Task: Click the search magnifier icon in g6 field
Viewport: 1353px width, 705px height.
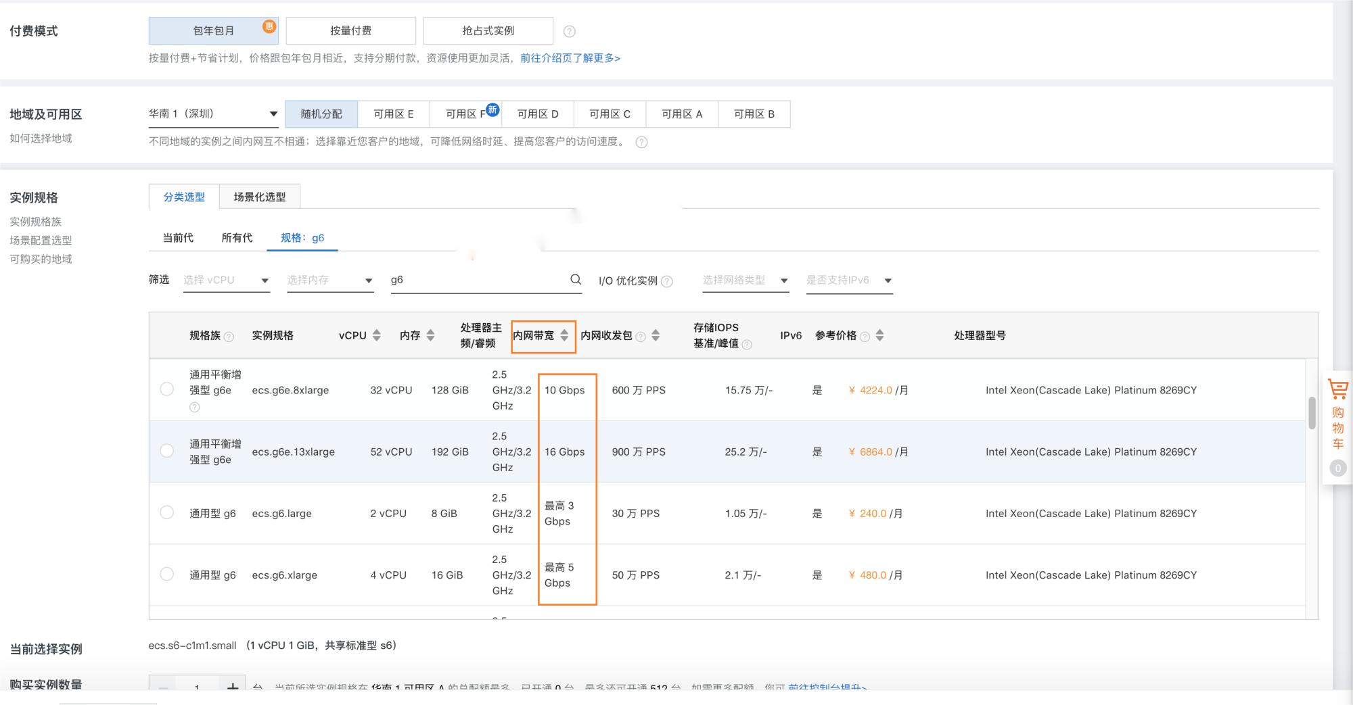Action: coord(576,279)
